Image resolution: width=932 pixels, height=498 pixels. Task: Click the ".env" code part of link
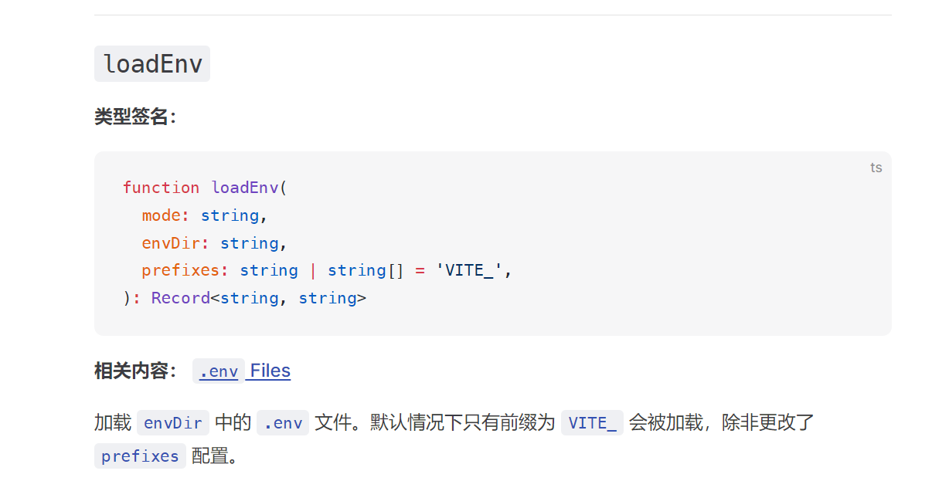(219, 371)
